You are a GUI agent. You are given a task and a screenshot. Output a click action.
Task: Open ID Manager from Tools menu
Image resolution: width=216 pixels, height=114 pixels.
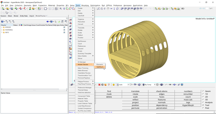pos(82,62)
